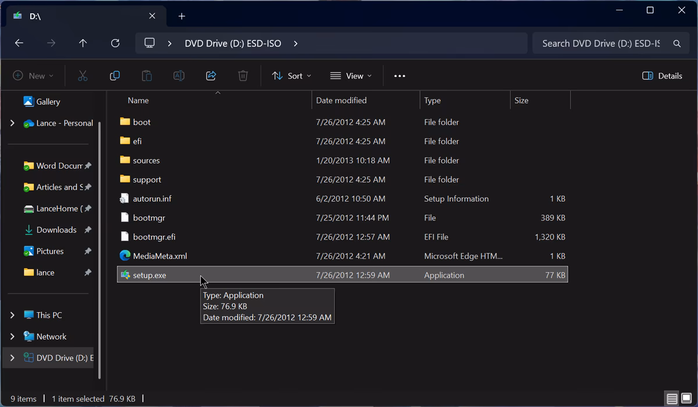The image size is (698, 407).
Task: Click the Delete trash icon
Action: (243, 76)
